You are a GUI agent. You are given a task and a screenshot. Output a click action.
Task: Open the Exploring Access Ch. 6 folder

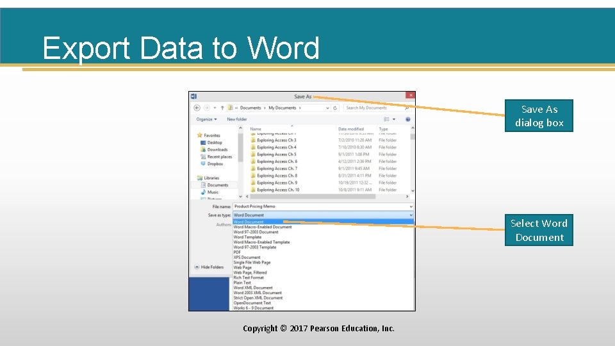[x=274, y=161]
